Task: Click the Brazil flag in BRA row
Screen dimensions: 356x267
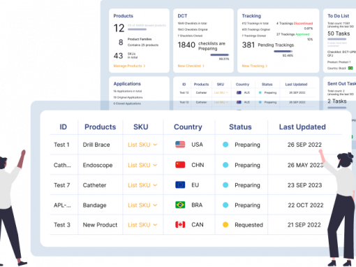Action: (180, 205)
